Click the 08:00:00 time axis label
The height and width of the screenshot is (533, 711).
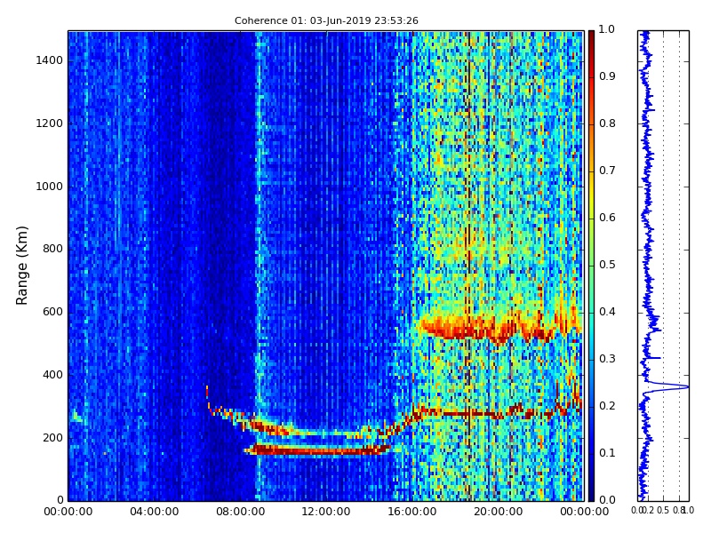click(x=240, y=512)
